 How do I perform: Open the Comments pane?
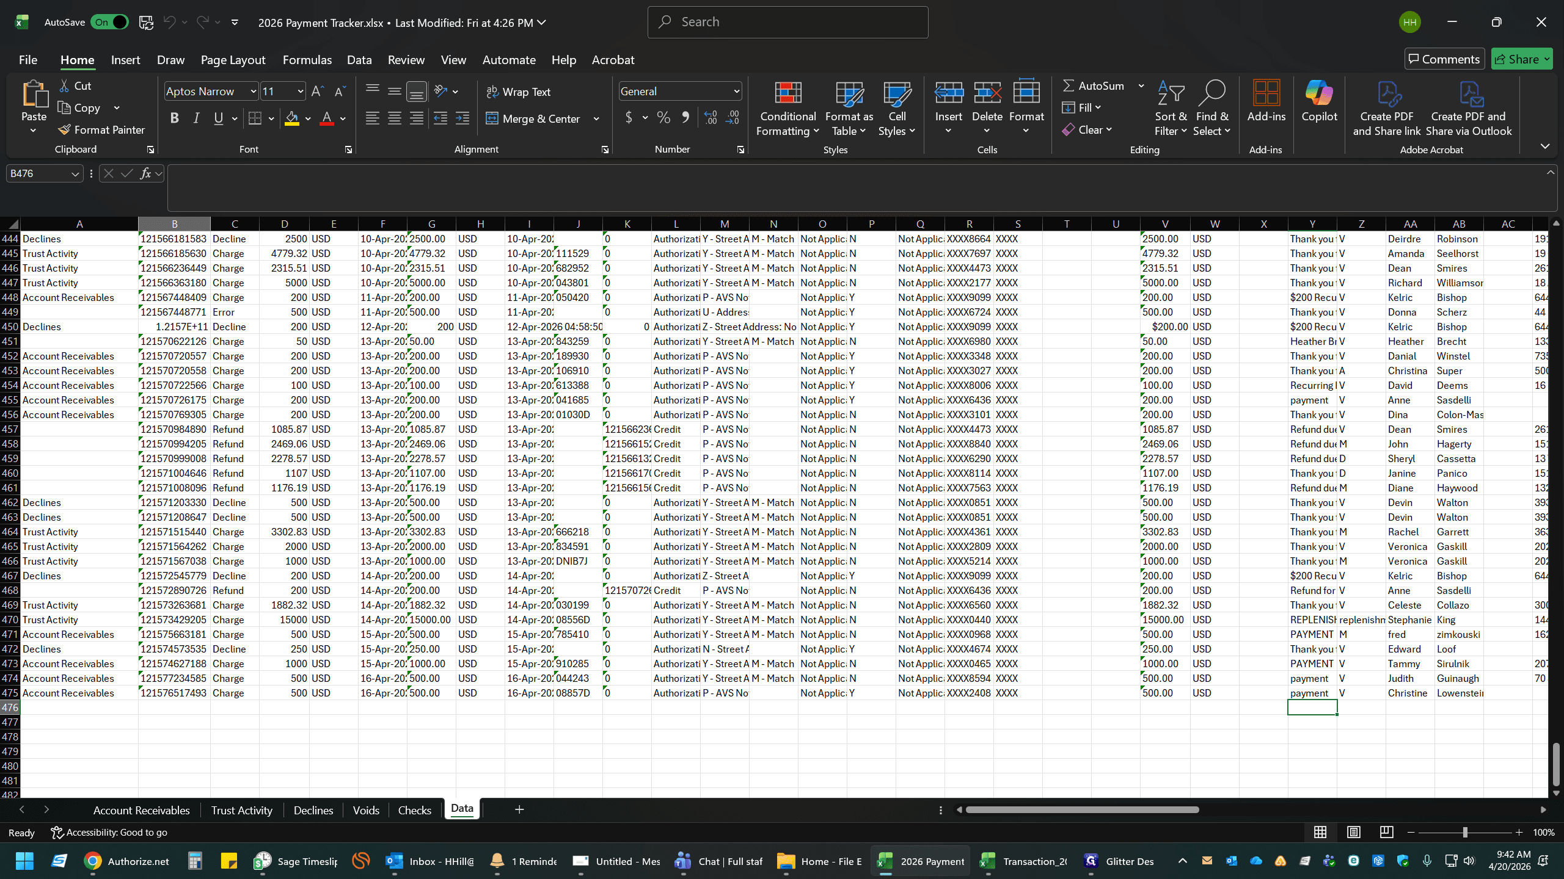1444,59
